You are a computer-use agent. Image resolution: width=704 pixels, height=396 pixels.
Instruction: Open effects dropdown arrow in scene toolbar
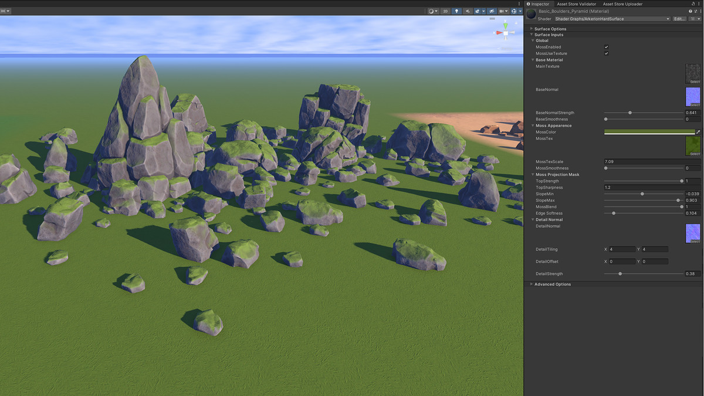(x=483, y=11)
